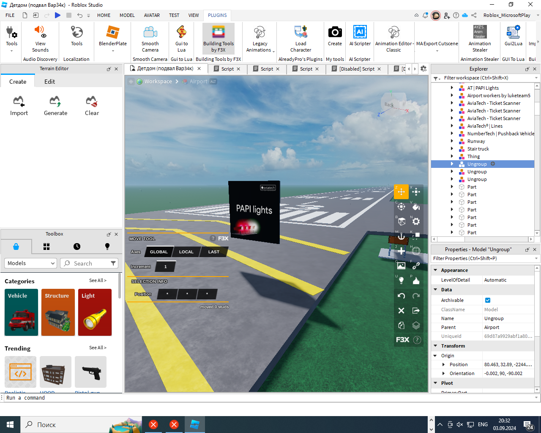541x433 pixels.
Task: Expand the selected Ungroup model
Action: click(452, 164)
